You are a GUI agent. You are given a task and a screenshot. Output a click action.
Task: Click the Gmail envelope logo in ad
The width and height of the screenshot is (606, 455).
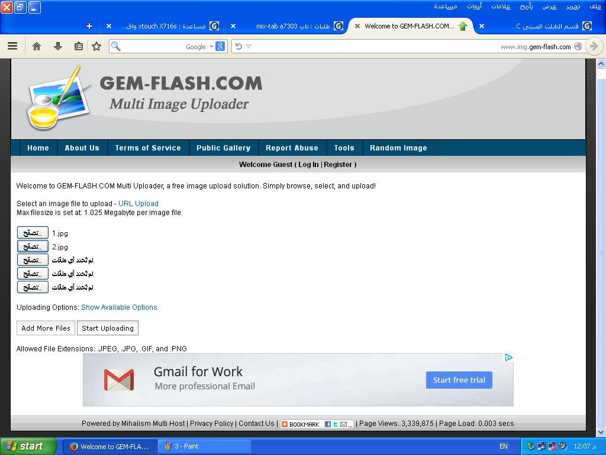click(x=118, y=380)
